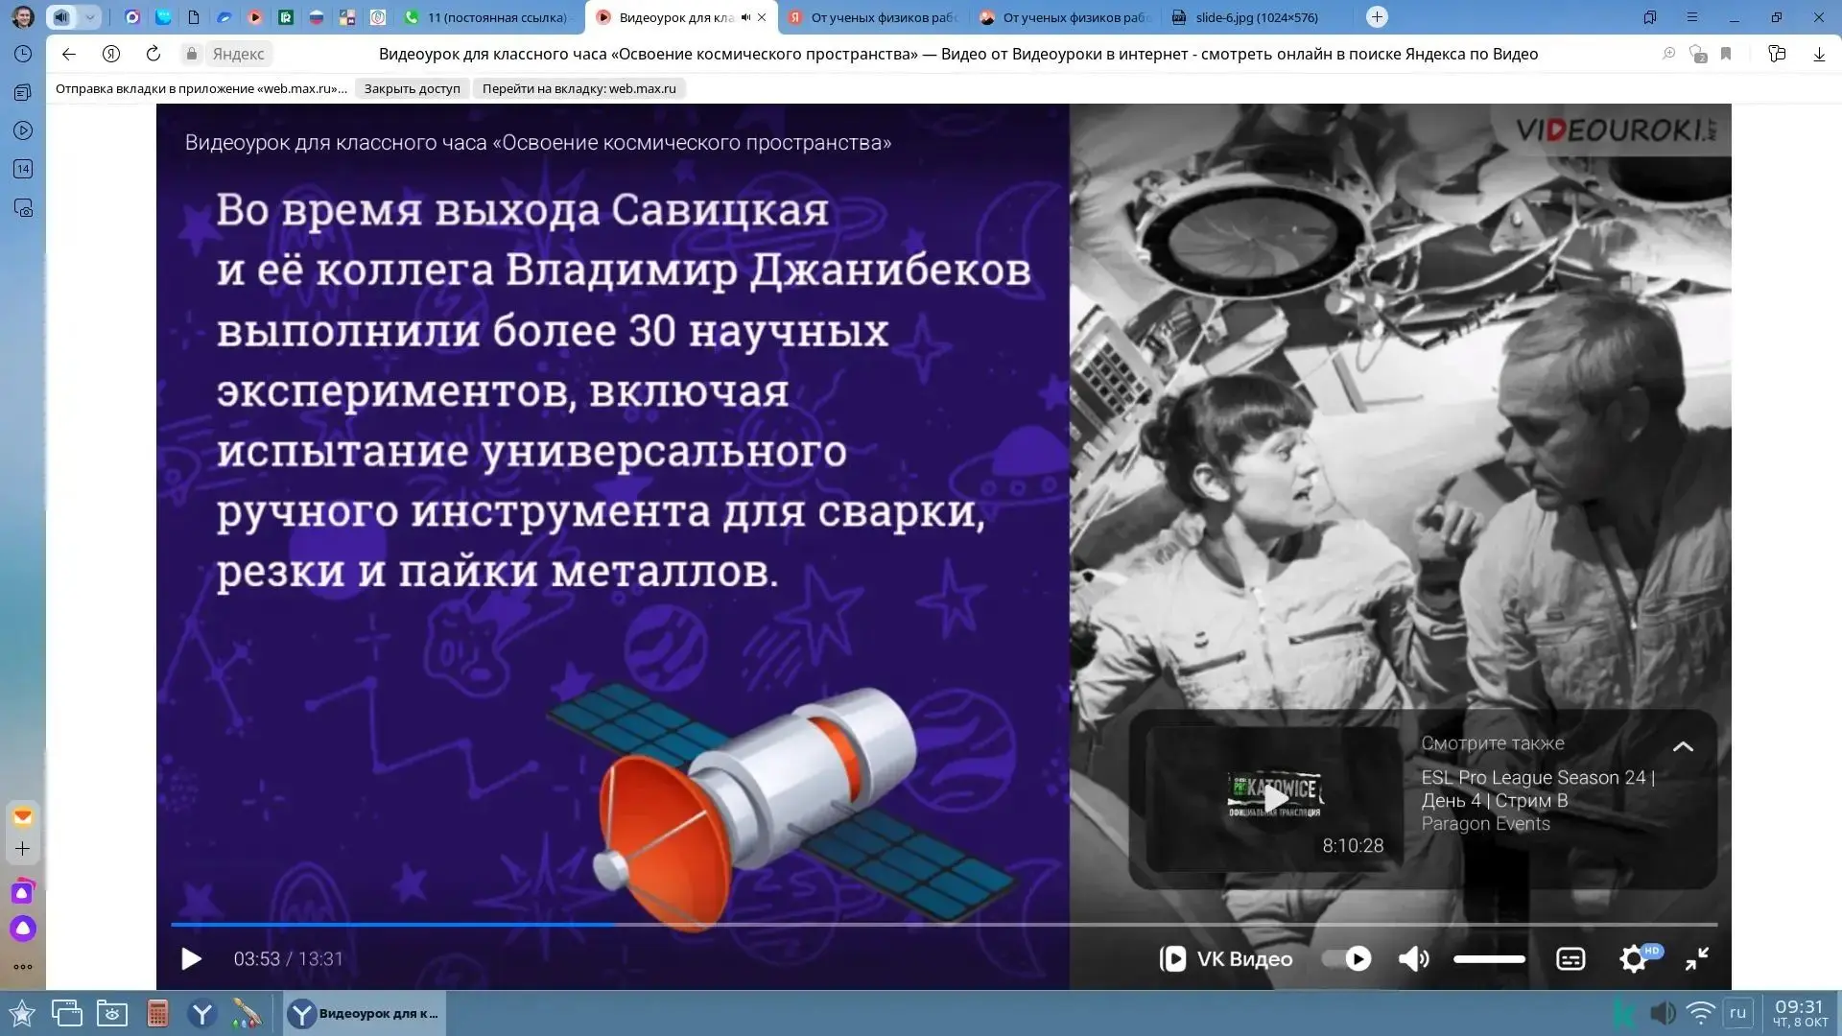The height and width of the screenshot is (1036, 1842).
Task: Open the browser main menu
Action: click(1692, 17)
